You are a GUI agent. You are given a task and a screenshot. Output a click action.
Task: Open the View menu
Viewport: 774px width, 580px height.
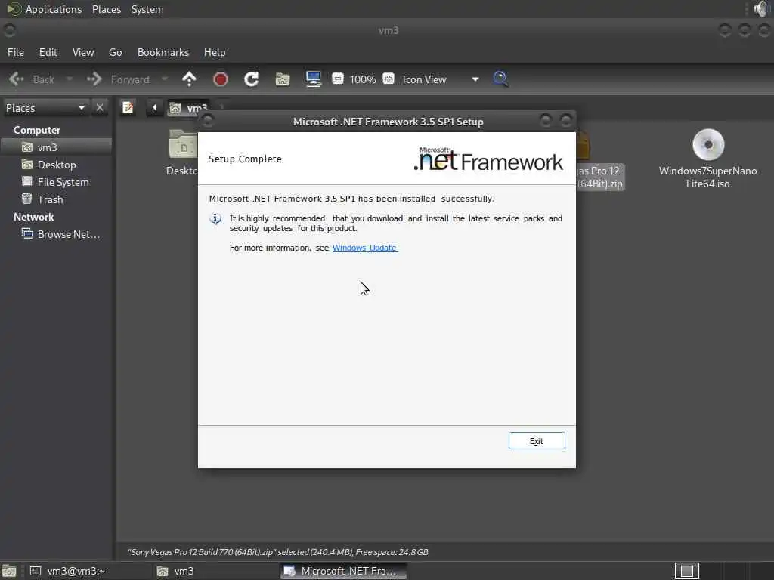pyautogui.click(x=83, y=52)
